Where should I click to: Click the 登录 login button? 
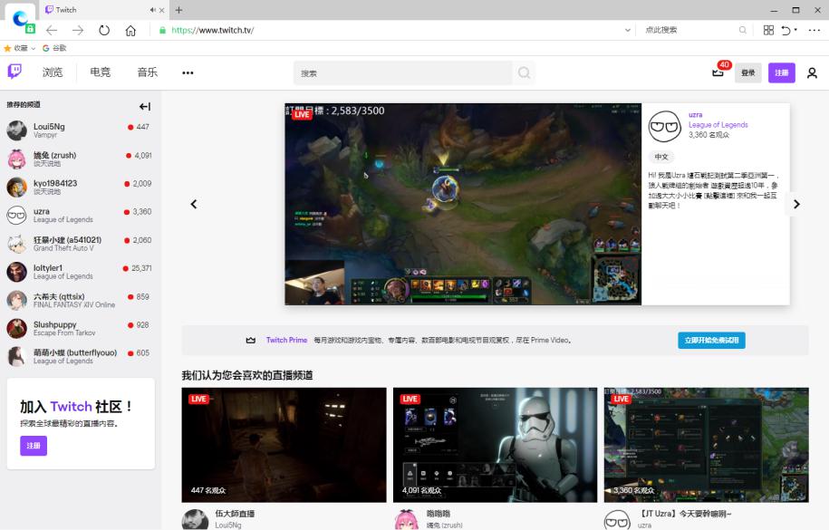pyautogui.click(x=747, y=73)
